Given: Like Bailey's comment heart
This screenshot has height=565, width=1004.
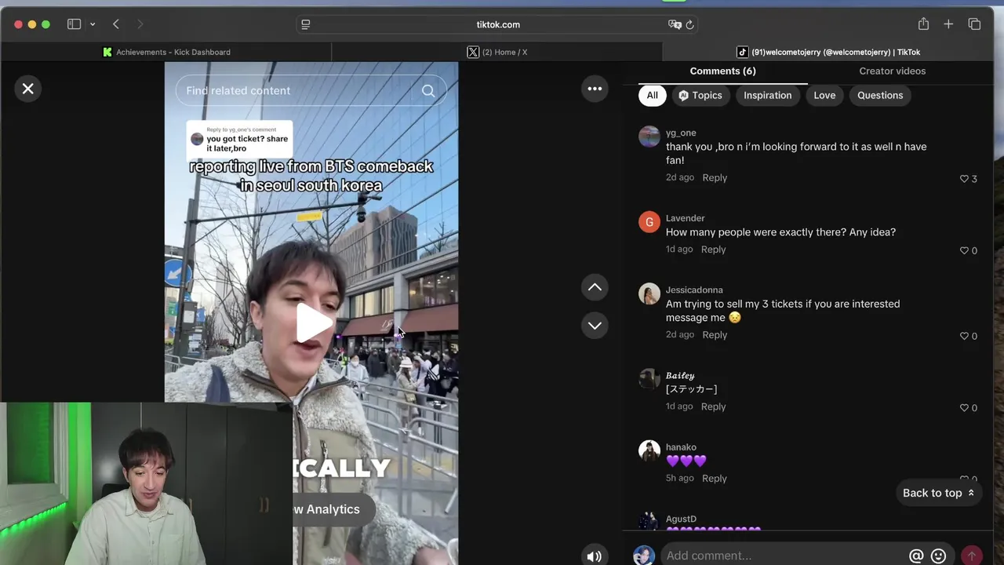Looking at the screenshot, I should 964,407.
